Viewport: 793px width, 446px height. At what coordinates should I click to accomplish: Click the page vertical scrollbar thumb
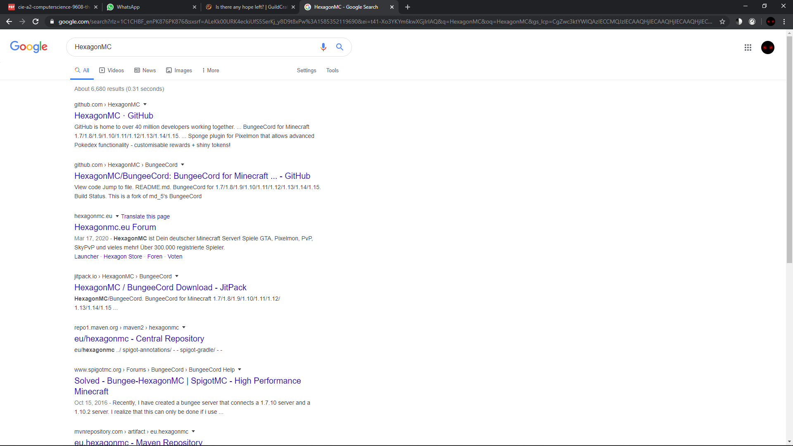click(789, 149)
